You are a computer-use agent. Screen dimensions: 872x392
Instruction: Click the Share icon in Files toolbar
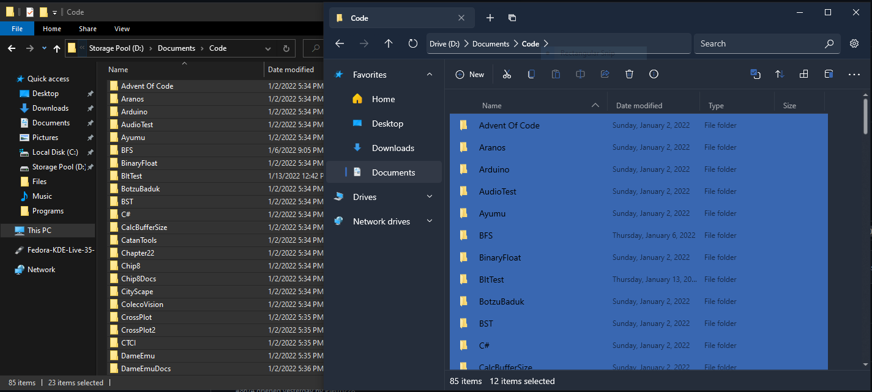pyautogui.click(x=605, y=74)
